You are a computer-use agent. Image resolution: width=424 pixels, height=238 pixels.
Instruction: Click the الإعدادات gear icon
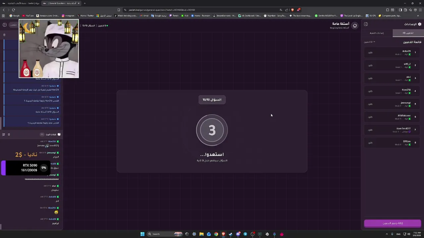420,24
